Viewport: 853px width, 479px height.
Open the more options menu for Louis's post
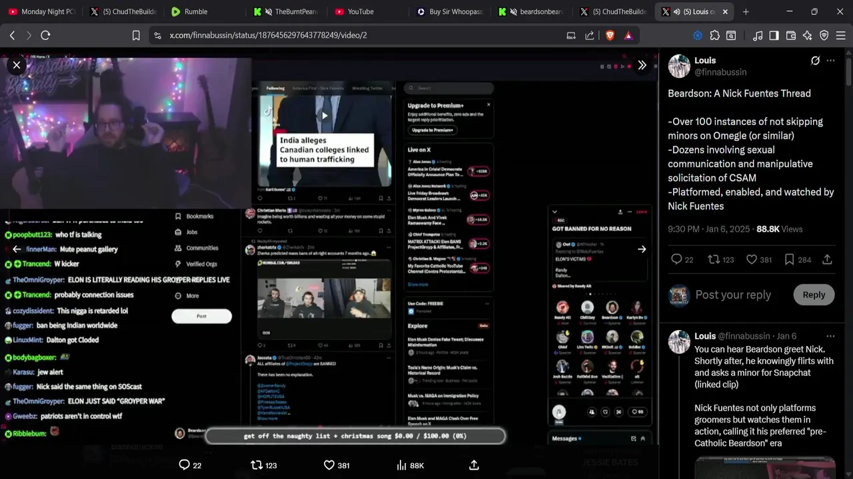(830, 61)
